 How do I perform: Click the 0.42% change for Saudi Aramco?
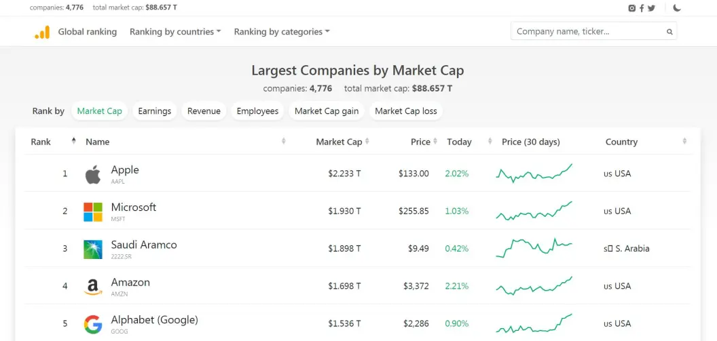click(x=457, y=248)
